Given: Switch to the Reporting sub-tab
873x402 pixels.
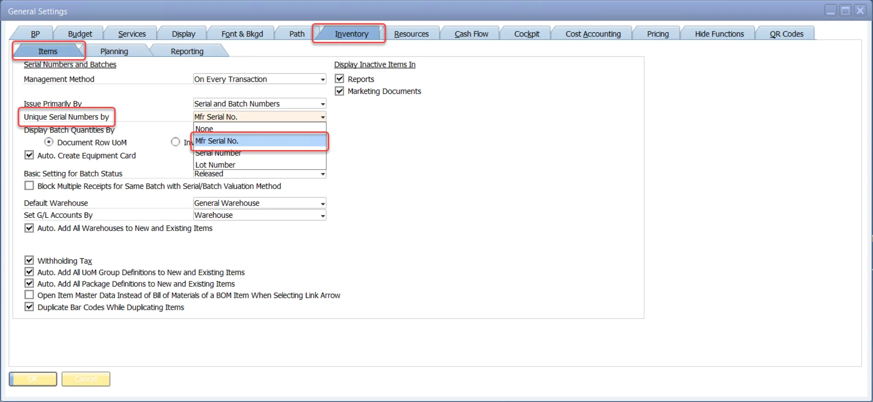Looking at the screenshot, I should click(x=187, y=51).
